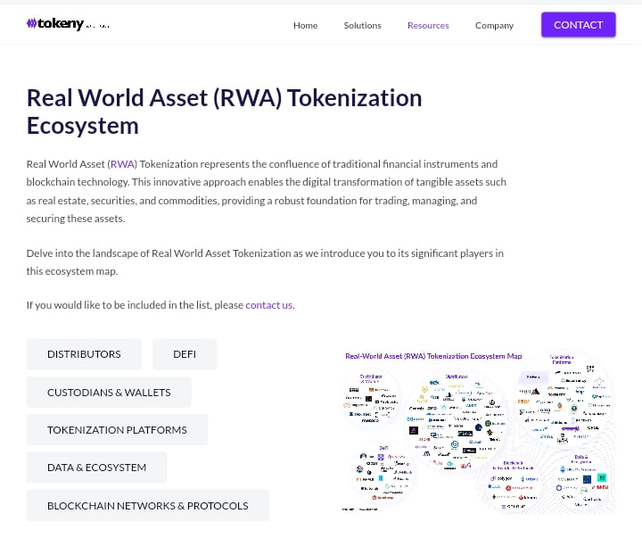Open the Resources menu
Screen dimensions: 642x555
click(x=428, y=25)
